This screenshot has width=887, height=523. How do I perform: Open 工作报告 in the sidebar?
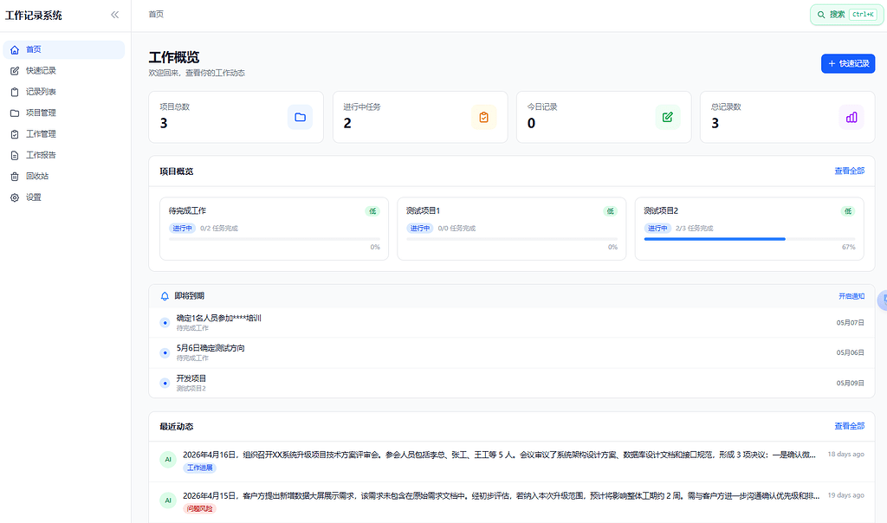point(64,155)
